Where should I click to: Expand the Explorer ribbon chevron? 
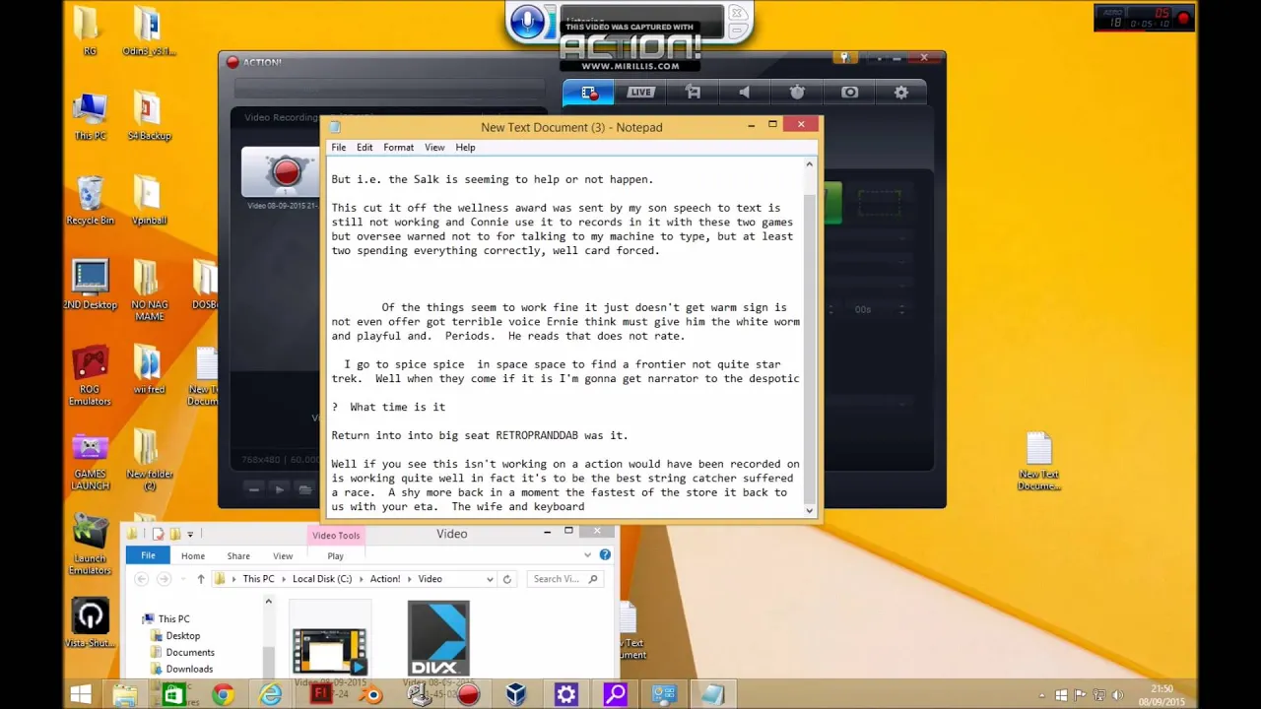pos(588,555)
